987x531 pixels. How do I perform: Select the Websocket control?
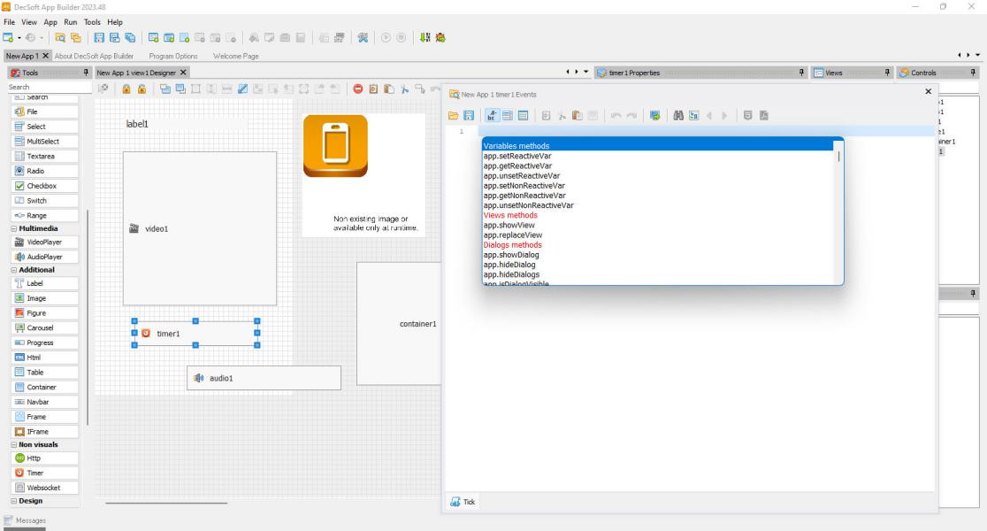(44, 488)
